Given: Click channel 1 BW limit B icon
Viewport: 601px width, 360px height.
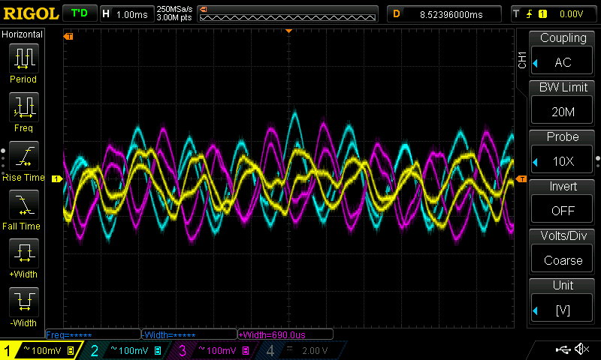Looking at the screenshot, I should point(71,350).
